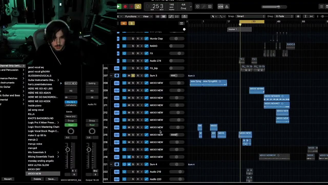This screenshot has width=328, height=185.
Task: Select the wow flying#06 region
Action: click(x=214, y=83)
